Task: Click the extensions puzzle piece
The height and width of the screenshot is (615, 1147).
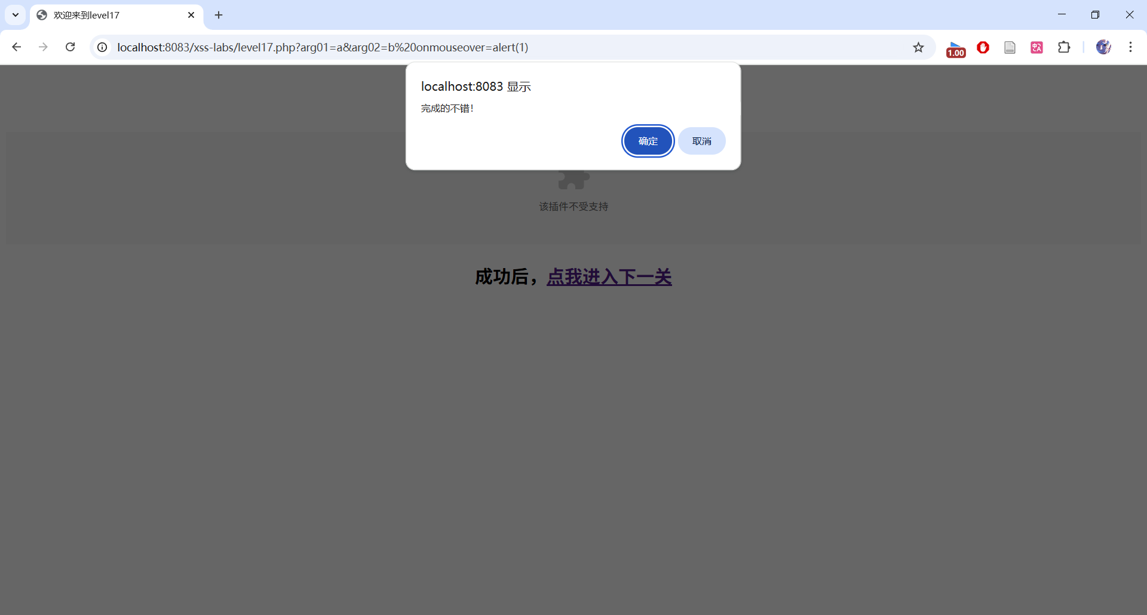Action: pyautogui.click(x=1065, y=47)
